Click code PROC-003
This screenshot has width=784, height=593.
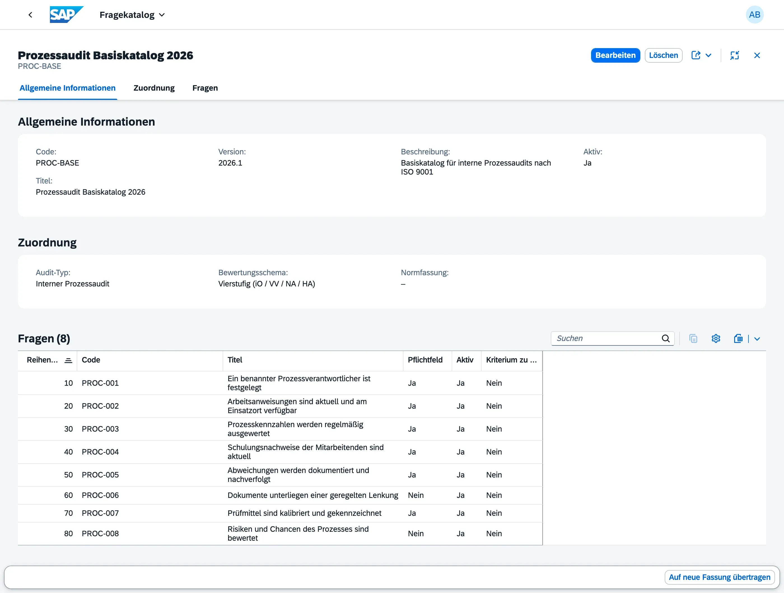pyautogui.click(x=100, y=429)
